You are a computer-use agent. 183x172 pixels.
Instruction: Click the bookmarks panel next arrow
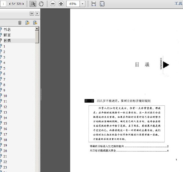(x=37, y=13)
